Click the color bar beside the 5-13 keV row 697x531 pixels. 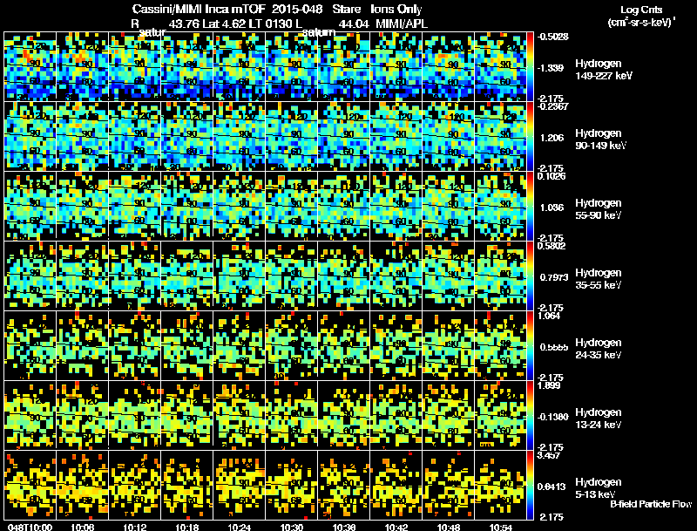[530, 486]
